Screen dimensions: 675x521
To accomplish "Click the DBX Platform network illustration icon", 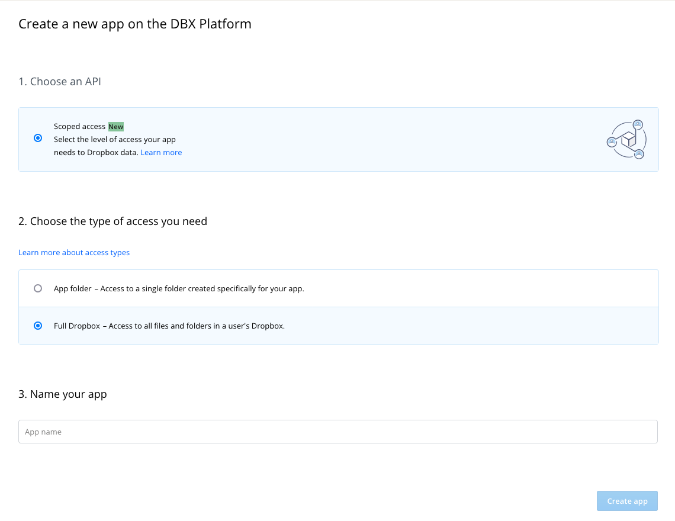I will tap(626, 140).
